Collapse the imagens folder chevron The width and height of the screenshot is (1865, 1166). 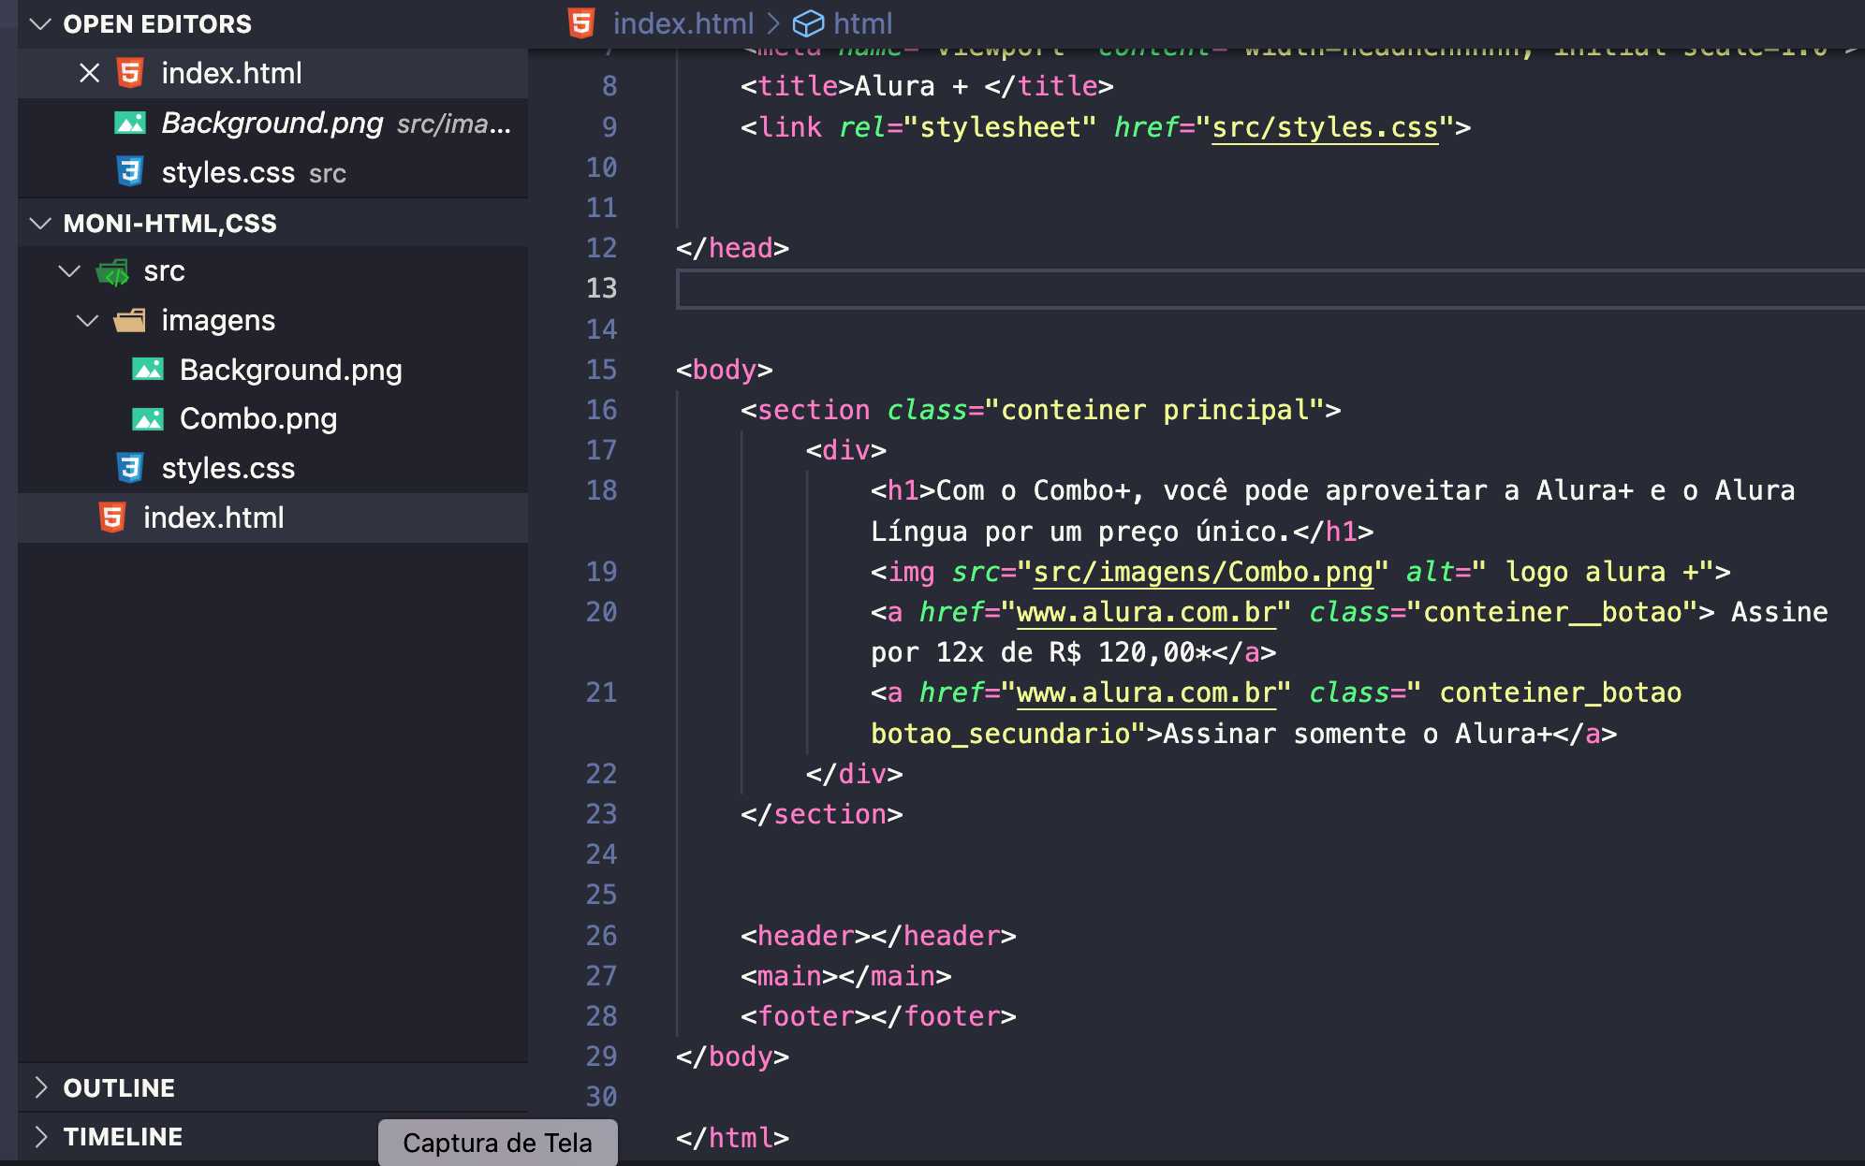(x=87, y=321)
